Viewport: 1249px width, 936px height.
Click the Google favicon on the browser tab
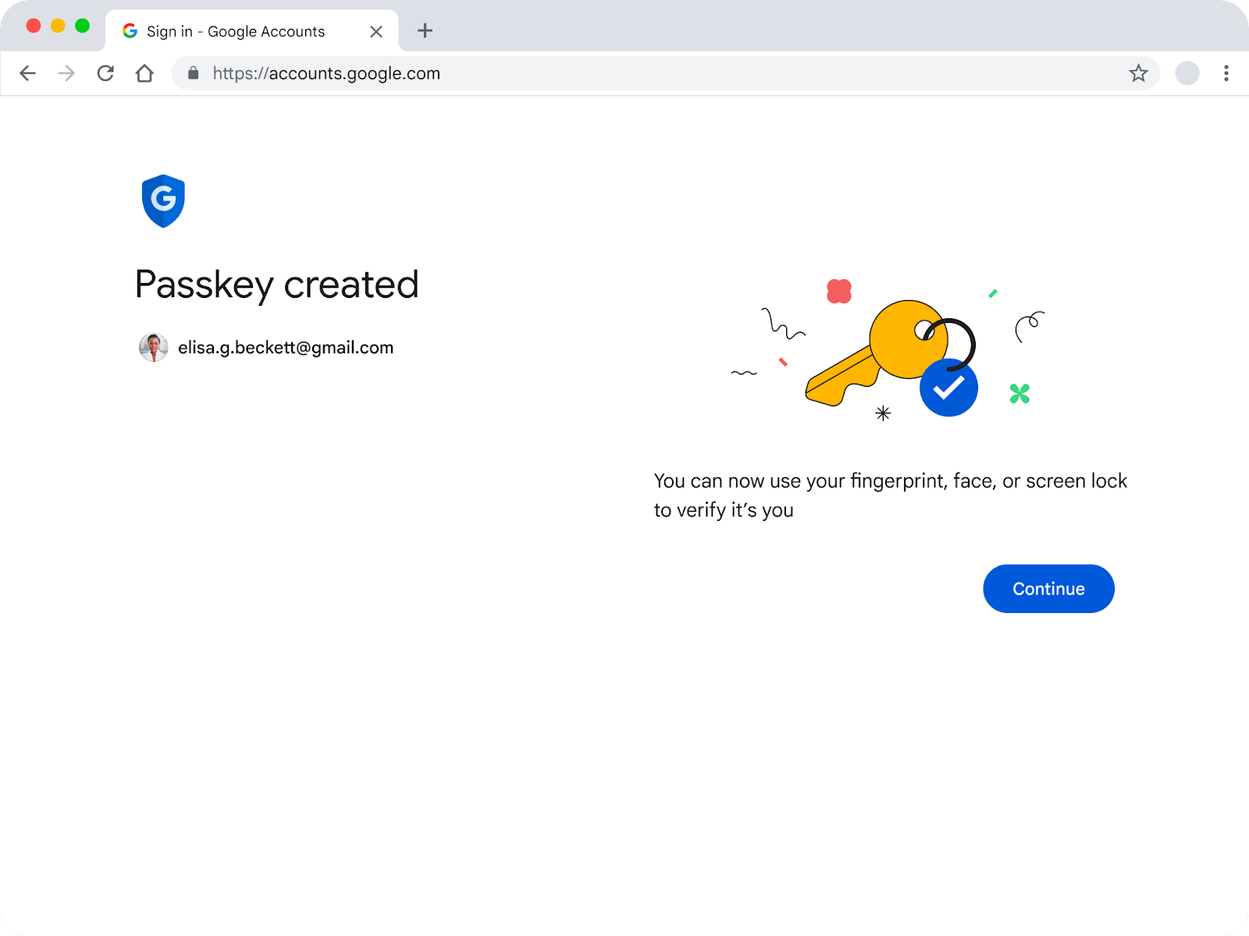(130, 31)
